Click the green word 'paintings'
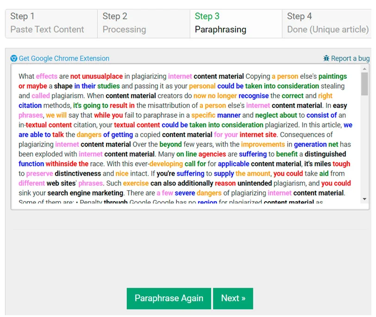This screenshot has height=317, width=376. click(x=332, y=76)
